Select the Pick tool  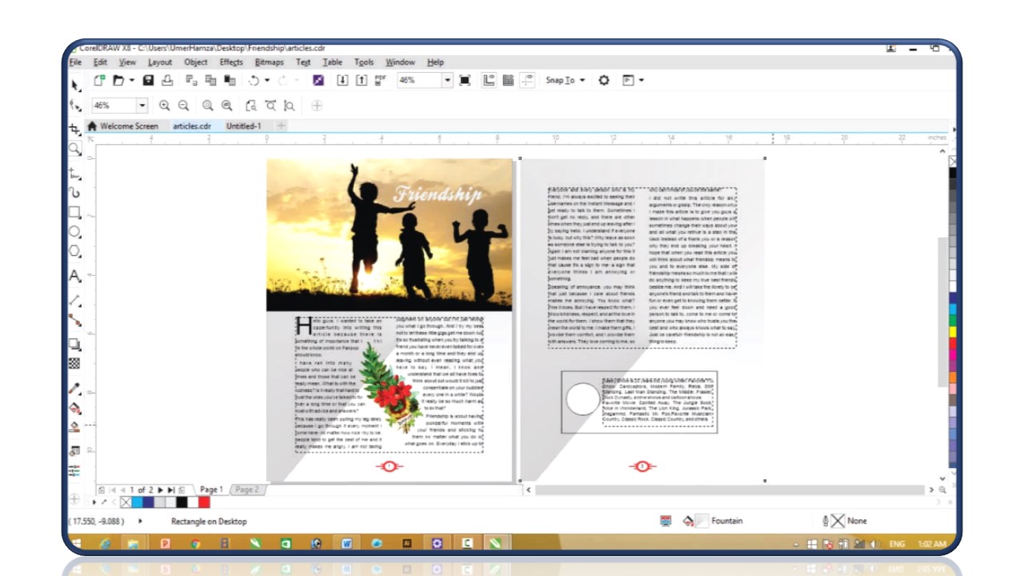tap(75, 84)
